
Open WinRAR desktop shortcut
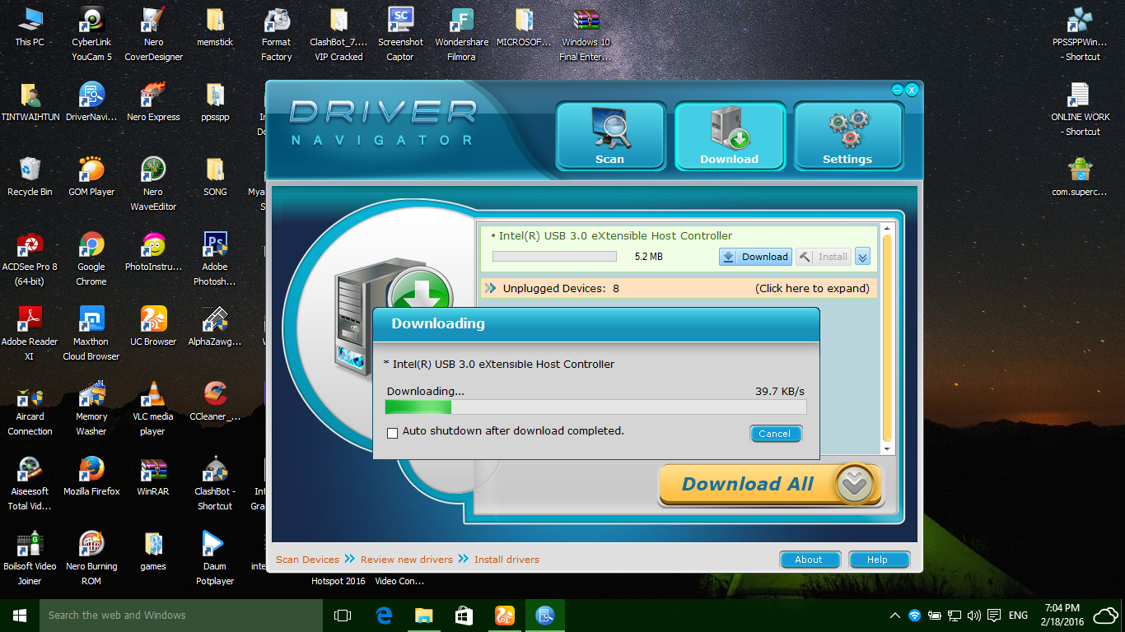tap(153, 476)
